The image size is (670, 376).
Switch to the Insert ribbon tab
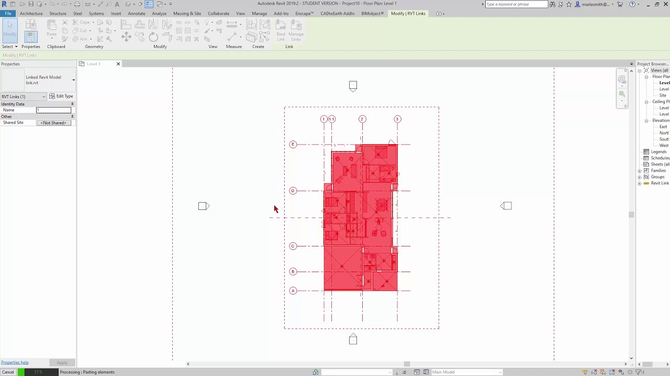click(116, 14)
